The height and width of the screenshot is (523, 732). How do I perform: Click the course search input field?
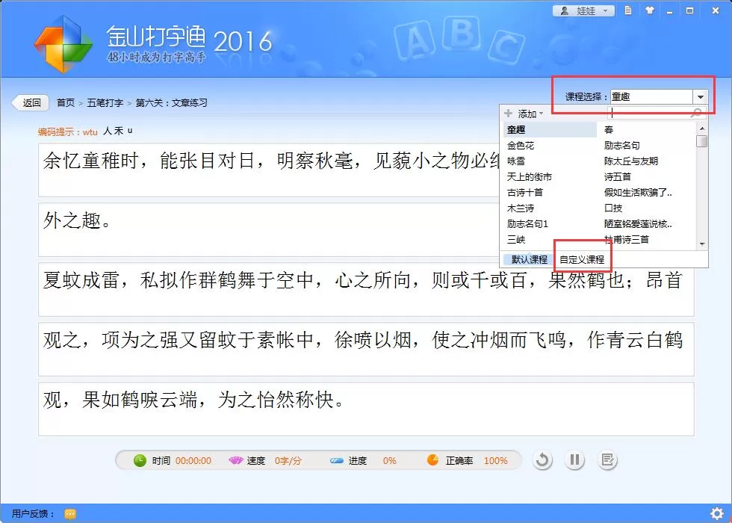tap(649, 113)
